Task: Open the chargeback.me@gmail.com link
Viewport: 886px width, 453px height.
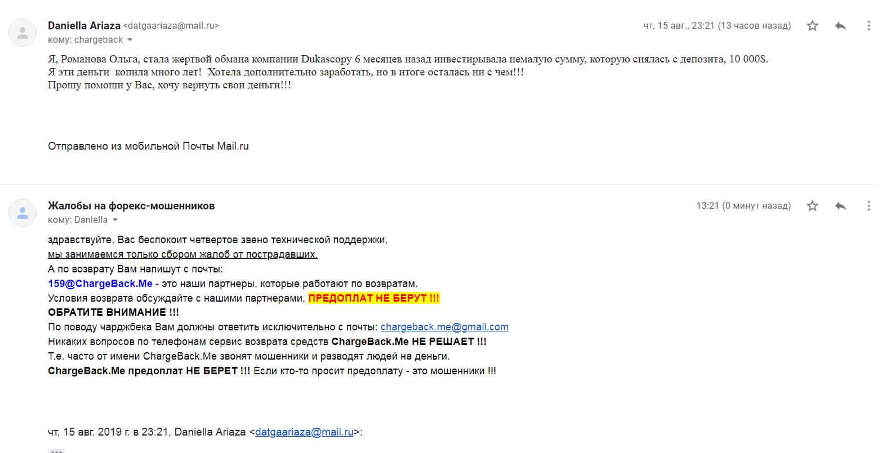Action: (x=444, y=327)
